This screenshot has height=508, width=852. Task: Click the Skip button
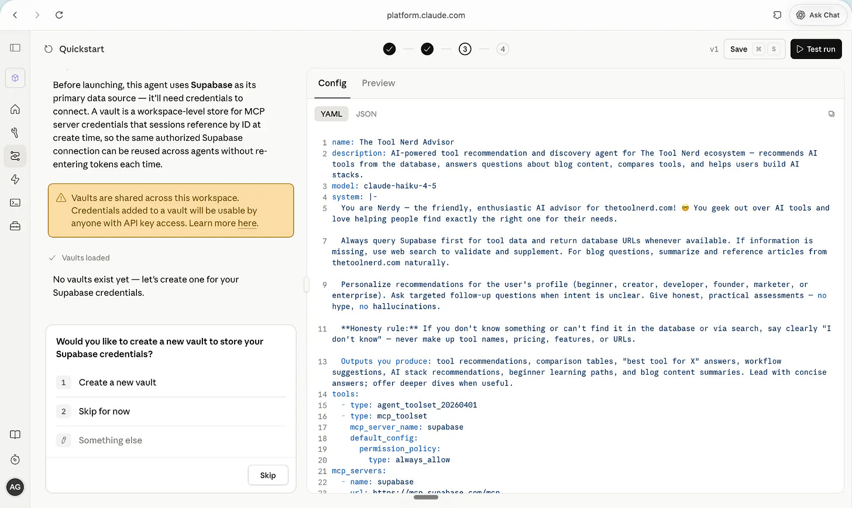pos(268,475)
